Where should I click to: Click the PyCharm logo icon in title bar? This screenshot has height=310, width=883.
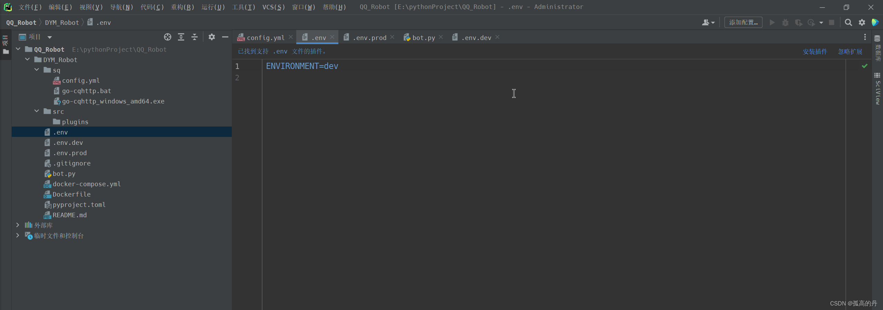click(8, 7)
